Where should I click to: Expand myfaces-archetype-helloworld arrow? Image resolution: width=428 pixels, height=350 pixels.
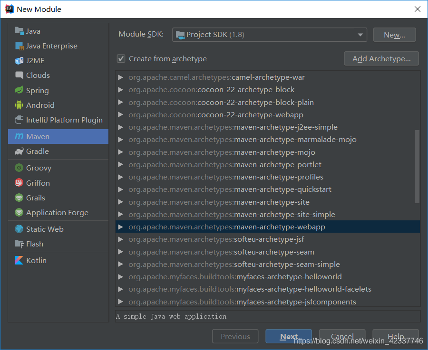tap(120, 277)
